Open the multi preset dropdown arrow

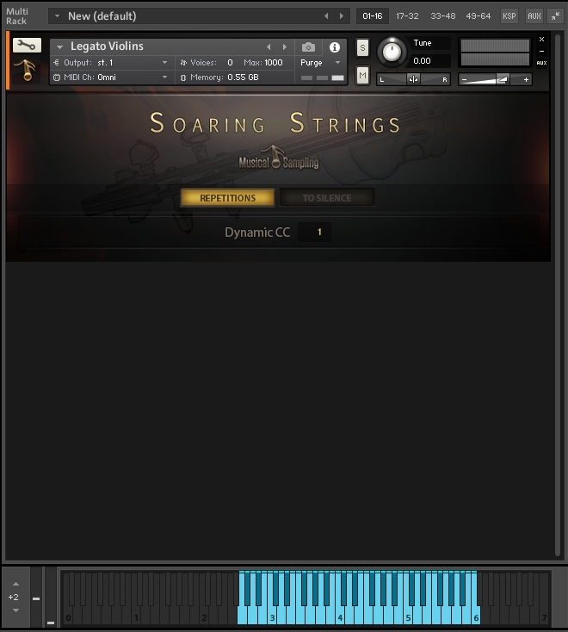tap(57, 15)
